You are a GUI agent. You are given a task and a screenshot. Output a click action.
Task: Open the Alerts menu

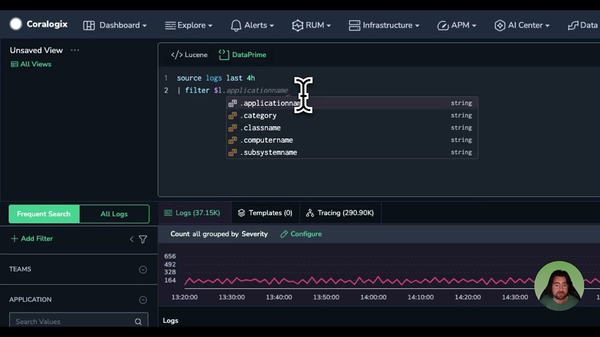(252, 25)
